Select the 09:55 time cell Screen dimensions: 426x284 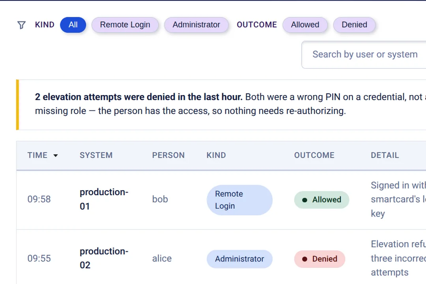(39, 258)
